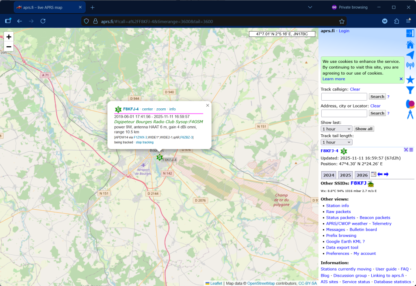
Task: Open the 'Raw packets' link
Action: [338, 212]
